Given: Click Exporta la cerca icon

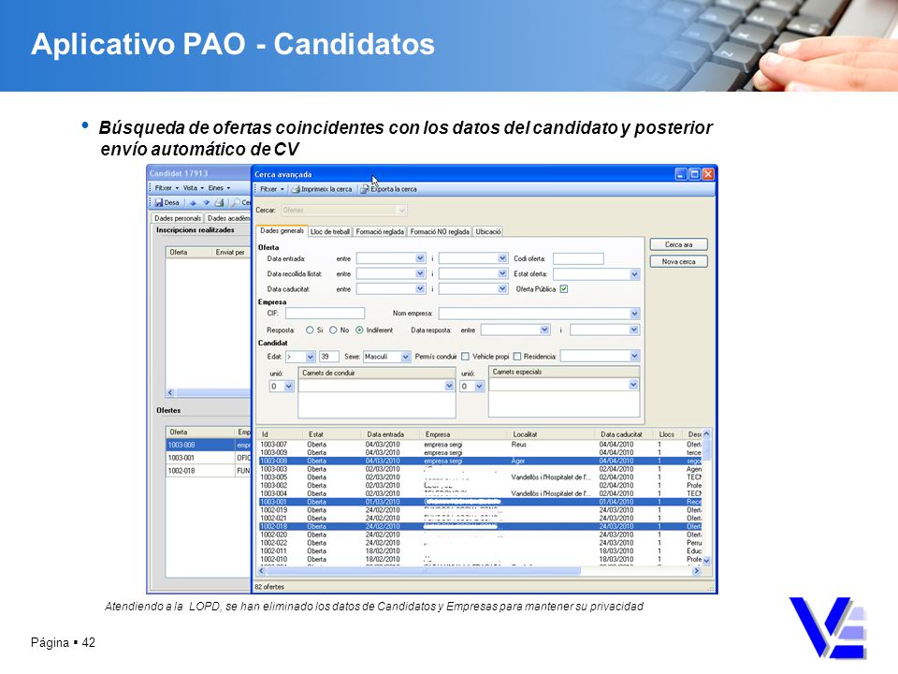Looking at the screenshot, I should coord(365,189).
